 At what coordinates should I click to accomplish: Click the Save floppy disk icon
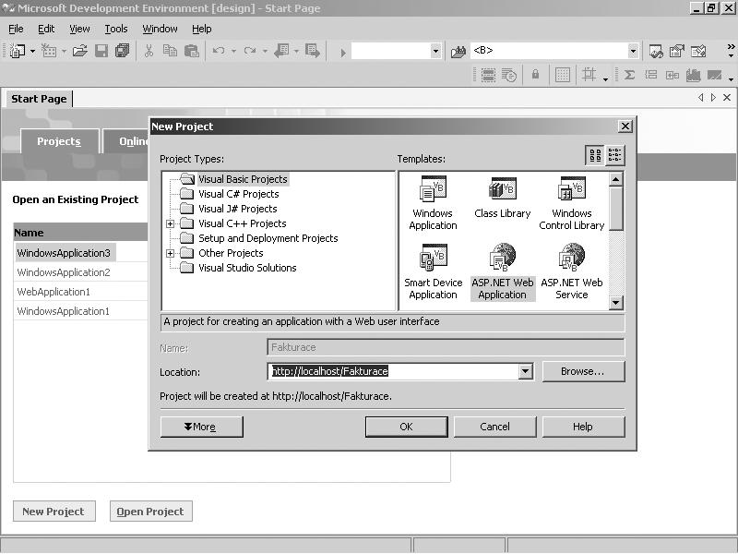tap(101, 51)
